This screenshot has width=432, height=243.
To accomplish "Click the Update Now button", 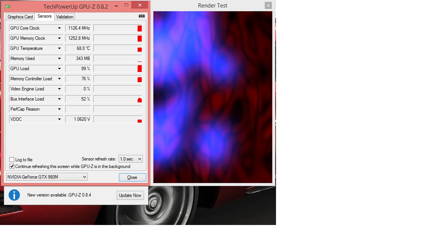I will click(130, 195).
